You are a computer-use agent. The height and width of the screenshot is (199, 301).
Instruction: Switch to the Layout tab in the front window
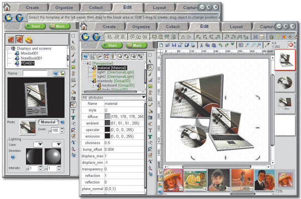pyautogui.click(x=236, y=26)
